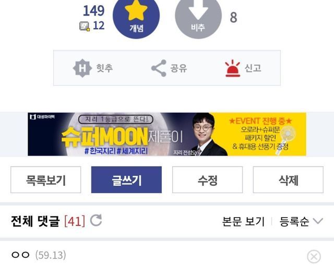Refresh the comments list icon
This screenshot has width=334, height=265.
coord(96,220)
